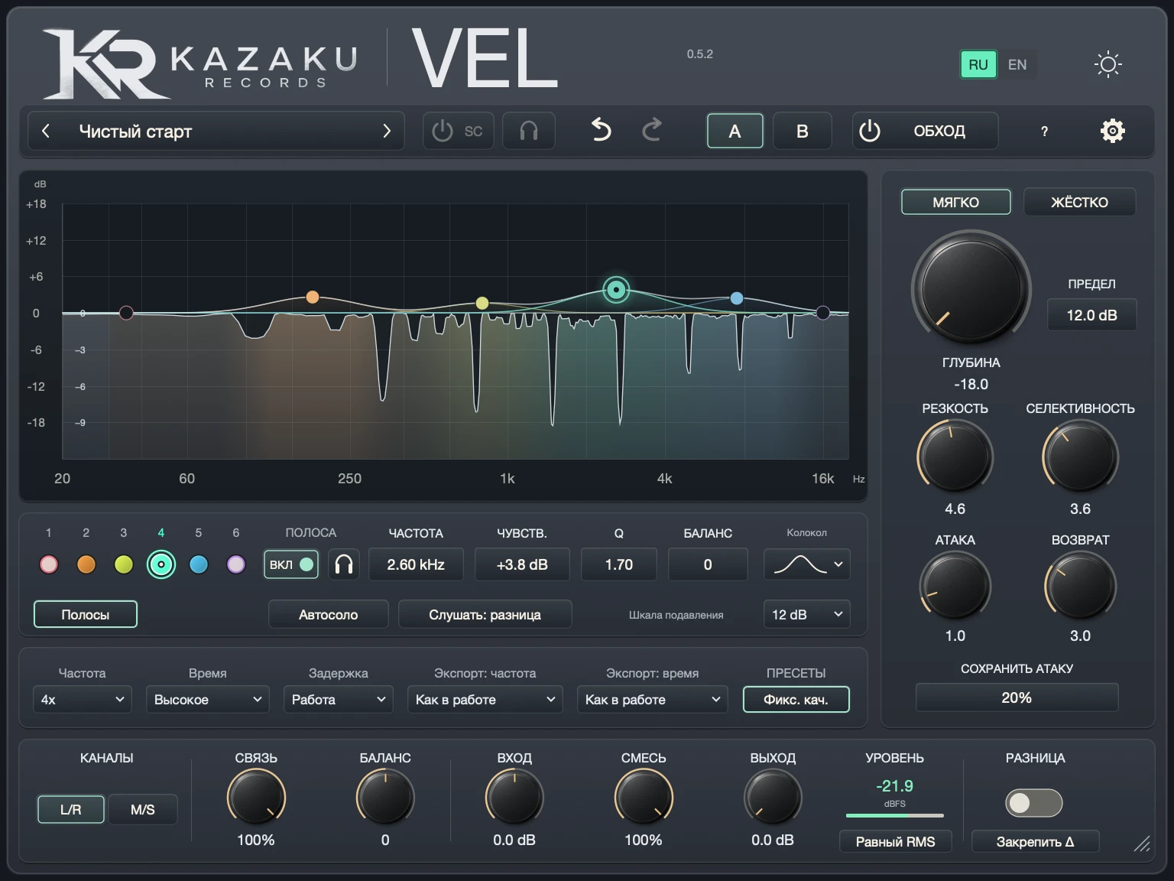Select L/R channel mode
Viewport: 1174px width, 881px height.
[71, 809]
